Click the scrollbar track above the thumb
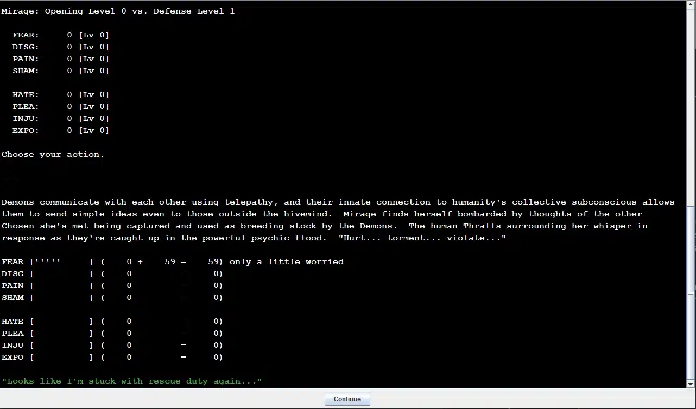 (x=691, y=108)
